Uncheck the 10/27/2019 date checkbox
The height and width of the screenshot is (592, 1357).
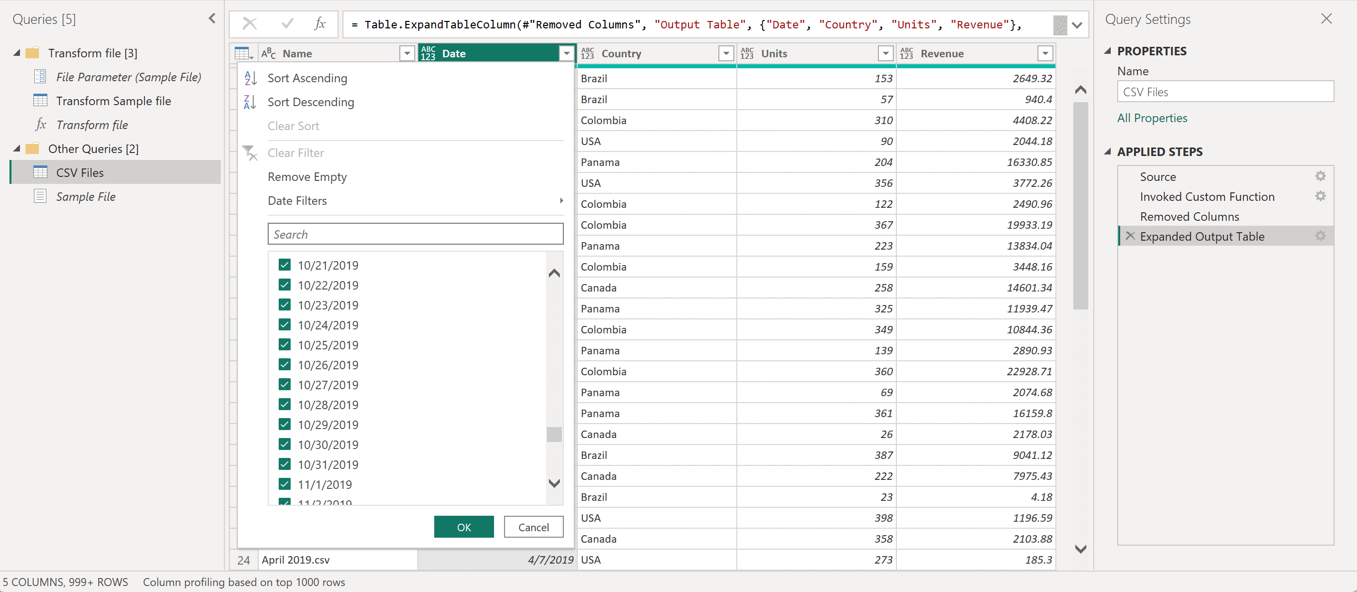click(285, 385)
